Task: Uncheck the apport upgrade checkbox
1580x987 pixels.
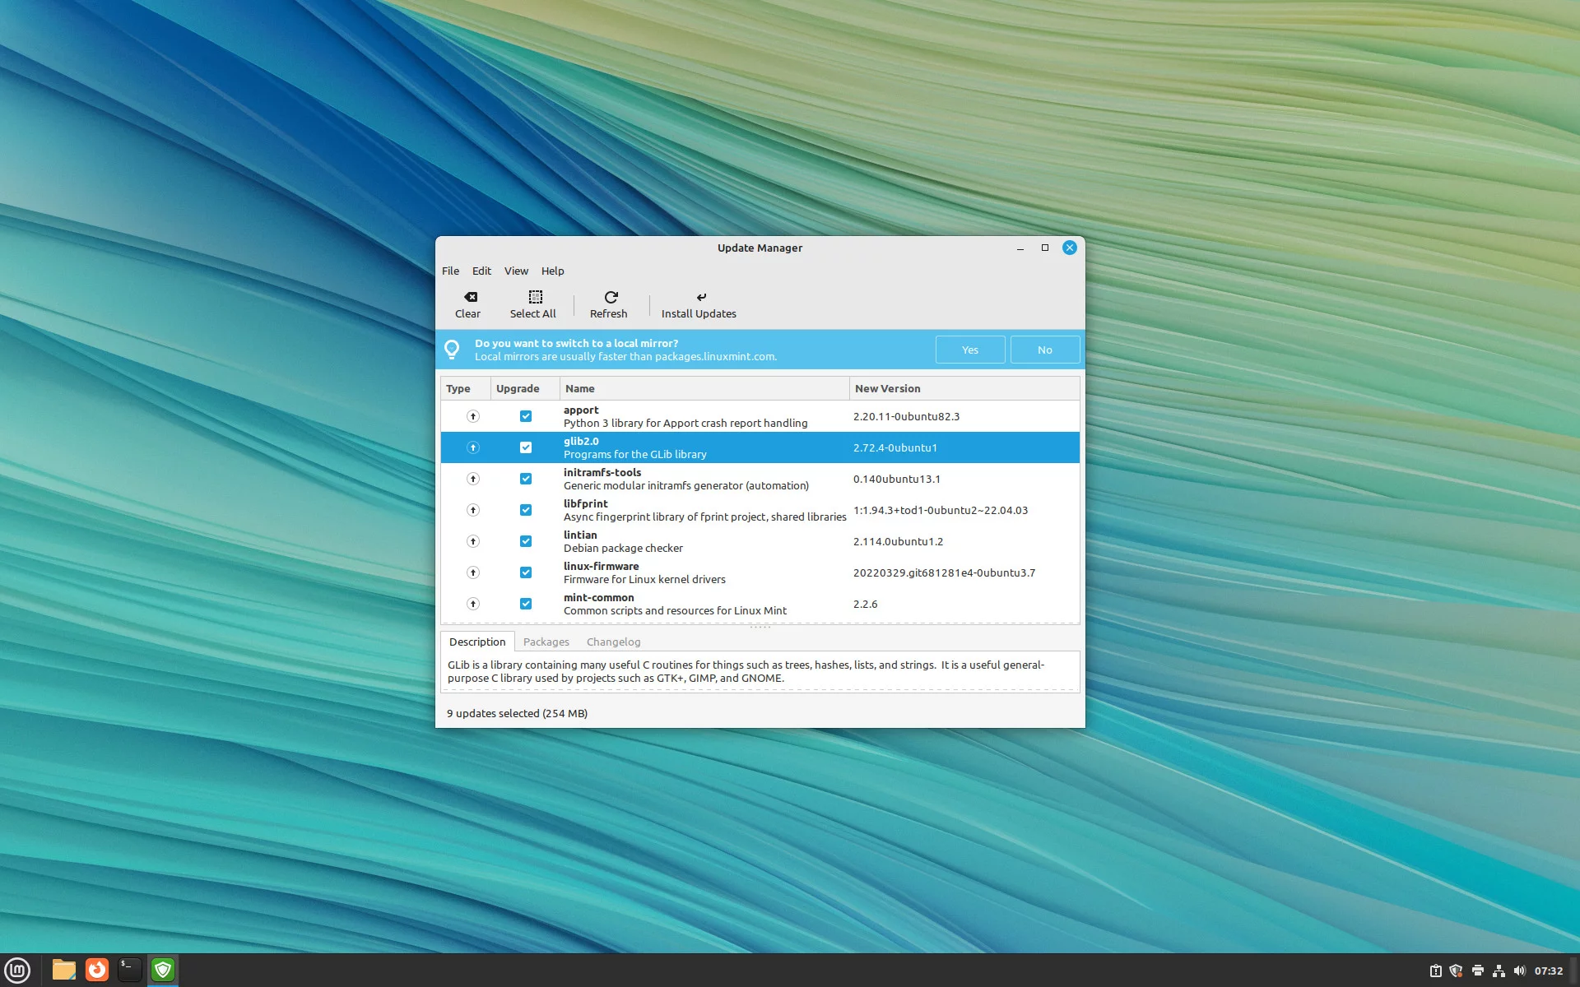Action: pyautogui.click(x=526, y=416)
